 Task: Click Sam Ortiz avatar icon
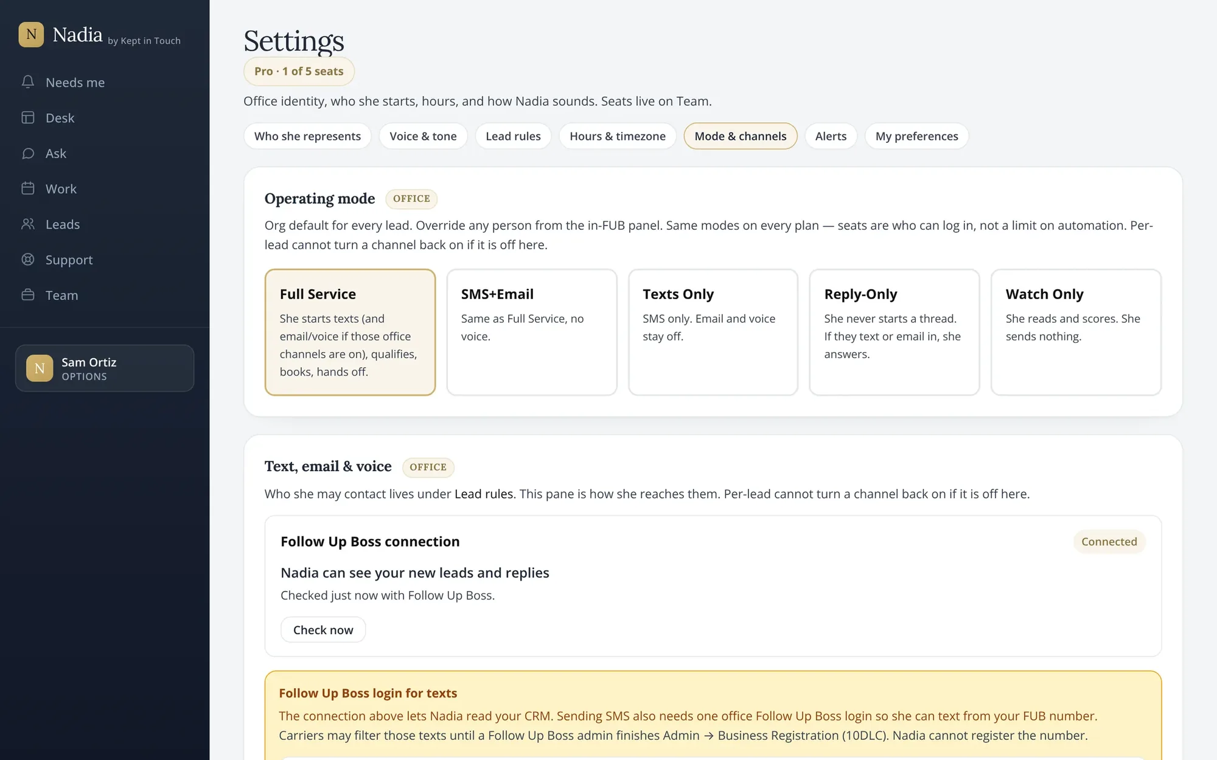pyautogui.click(x=40, y=368)
